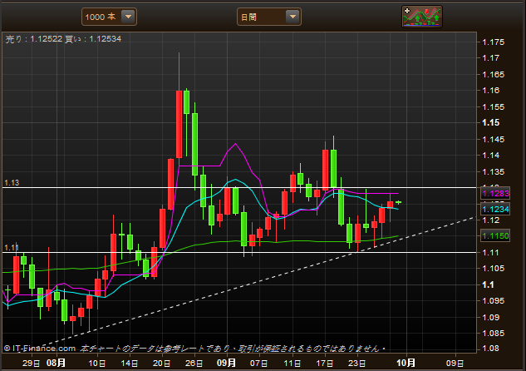Click the 1.12 price axis value
The width and height of the screenshot is (526, 371).
490,220
